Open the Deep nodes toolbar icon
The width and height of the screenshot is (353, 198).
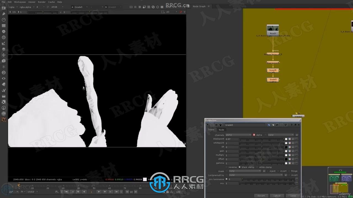4,73
